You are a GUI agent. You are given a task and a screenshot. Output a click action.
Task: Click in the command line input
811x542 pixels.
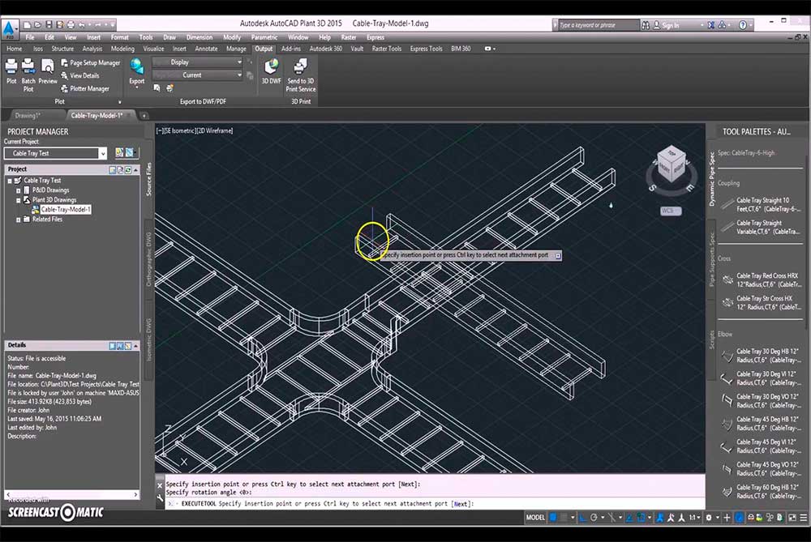coord(568,504)
